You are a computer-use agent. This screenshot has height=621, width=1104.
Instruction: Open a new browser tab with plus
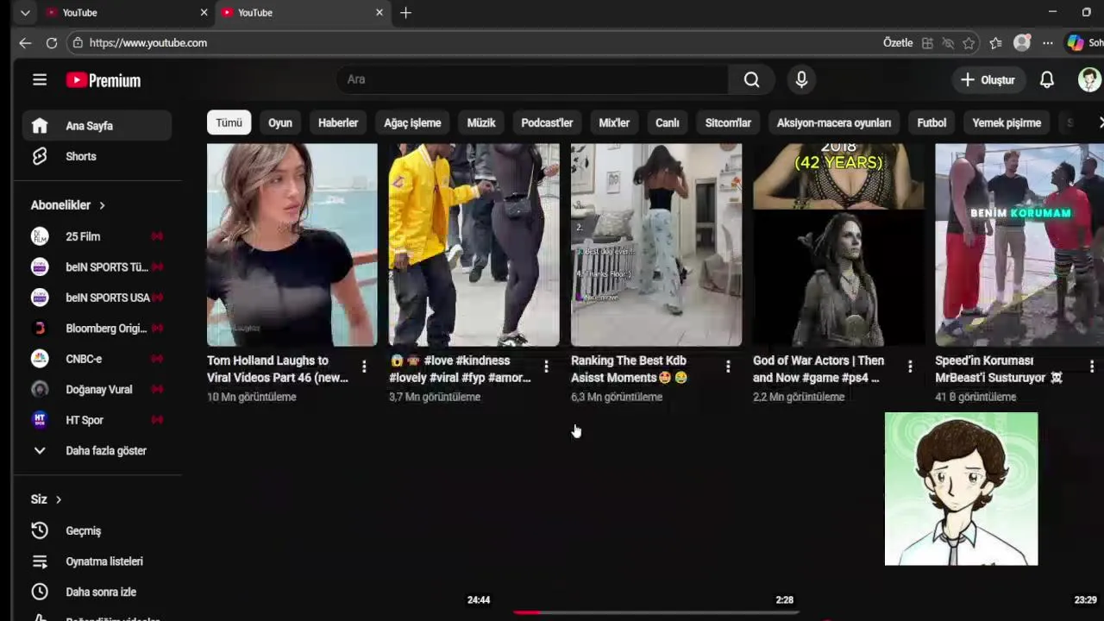[405, 13]
